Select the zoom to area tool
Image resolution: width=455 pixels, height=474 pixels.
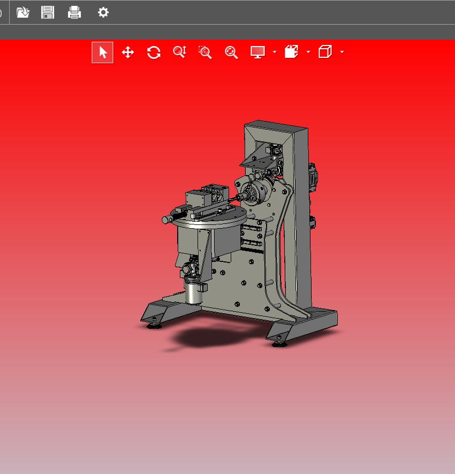pos(205,52)
